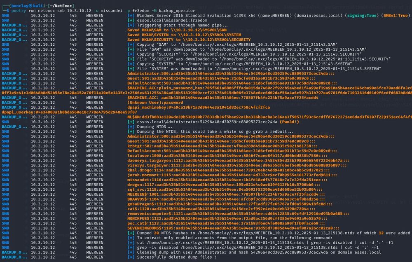Click the 'SEVENKINGDOMS$:1105' hash line
This screenshot has width=412, height=262.
[x=233, y=228]
